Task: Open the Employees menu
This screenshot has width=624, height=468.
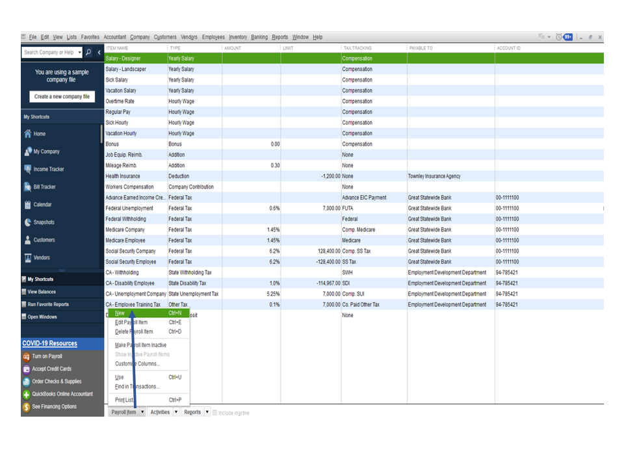Action: click(213, 37)
